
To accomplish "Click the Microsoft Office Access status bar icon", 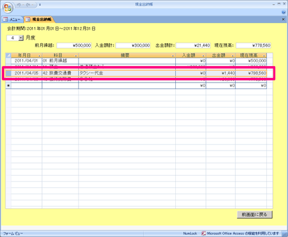I will point(203,233).
